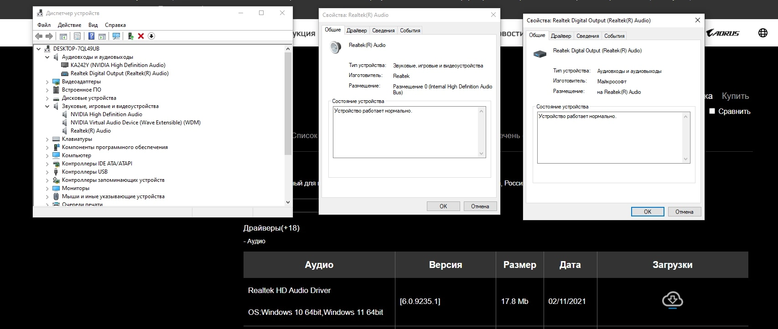778x329 pixels.
Task: Click the Компоненты программного обеспечения icon
Action: (56, 147)
